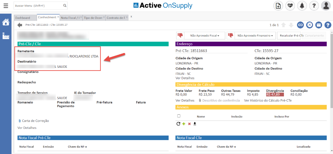This screenshot has width=333, height=154.
Task: Go to next record down arrow
Action: click(291, 25)
